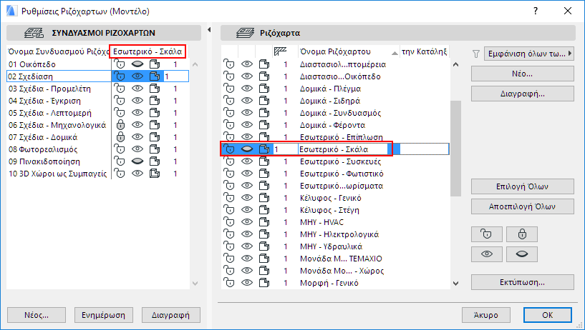Click the unlock icon for Κέλυφος - Στέγη layer
The height and width of the screenshot is (330, 585).
point(230,210)
